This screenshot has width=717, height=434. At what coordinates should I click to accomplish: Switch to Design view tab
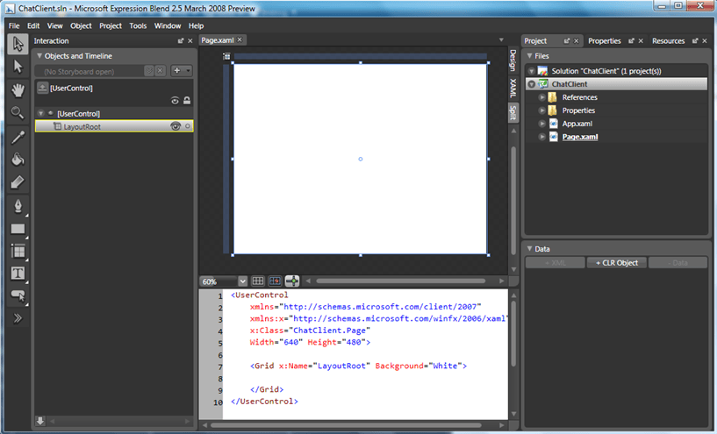pyautogui.click(x=513, y=60)
